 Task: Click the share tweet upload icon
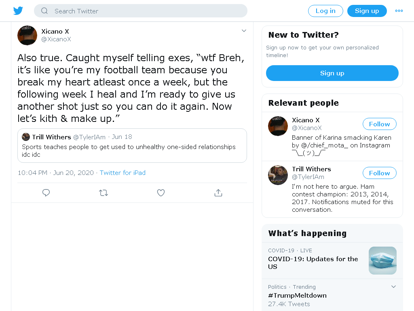pyautogui.click(x=218, y=193)
